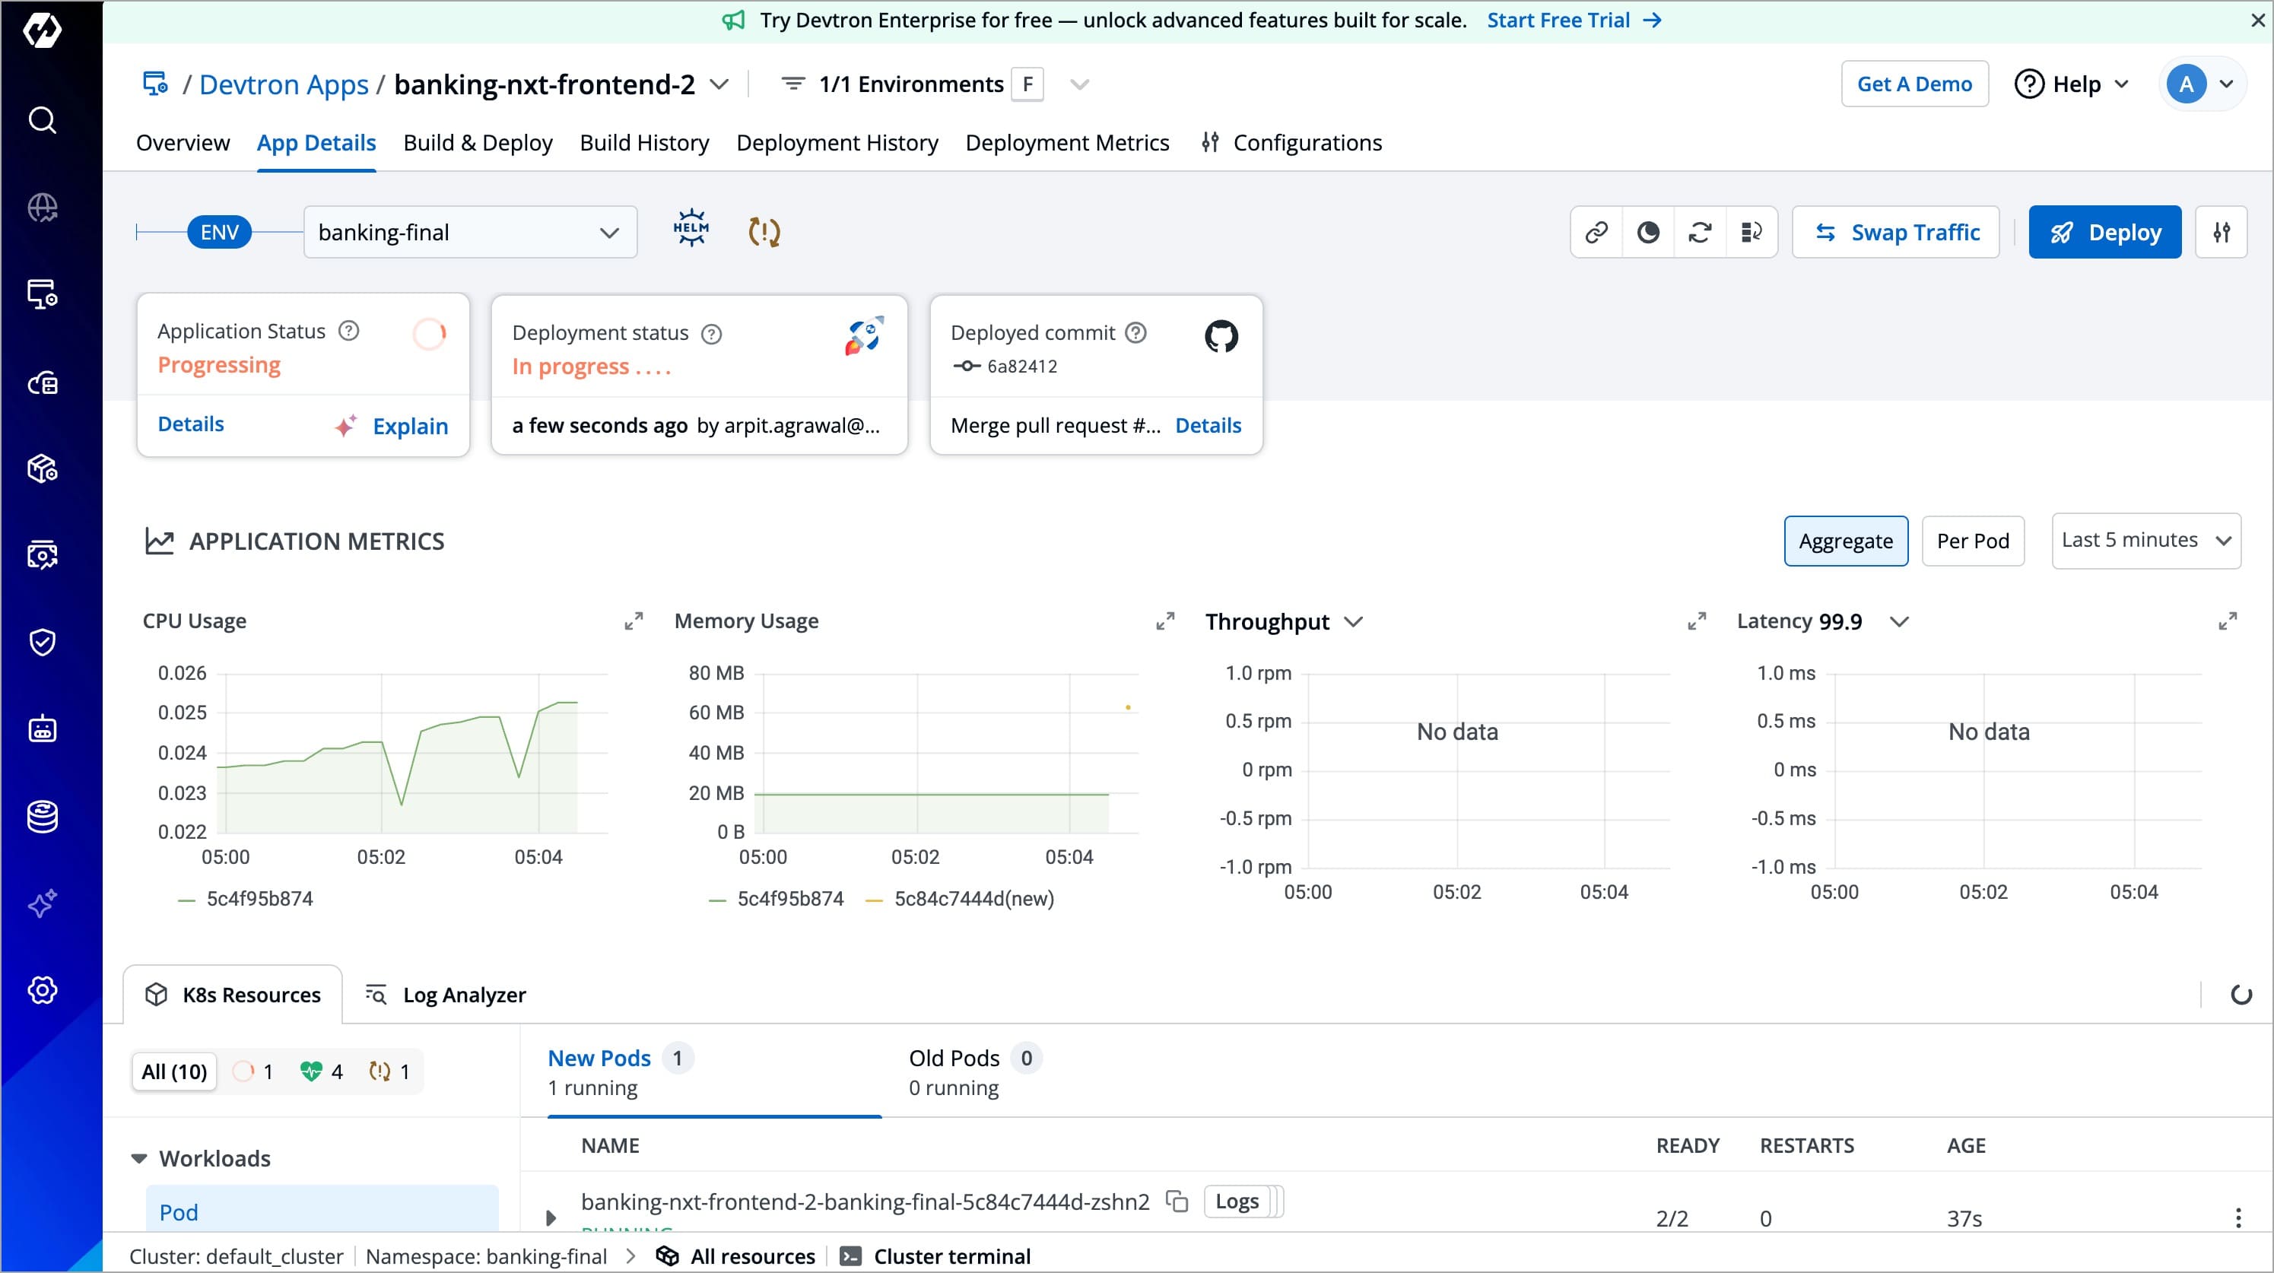Filter resources by All (10)
Screen dimensions: 2274x1273
(x=174, y=1071)
